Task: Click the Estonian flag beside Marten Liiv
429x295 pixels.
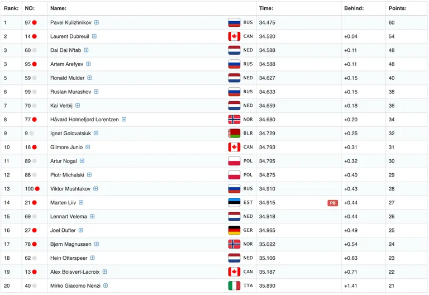Action: pyautogui.click(x=234, y=202)
